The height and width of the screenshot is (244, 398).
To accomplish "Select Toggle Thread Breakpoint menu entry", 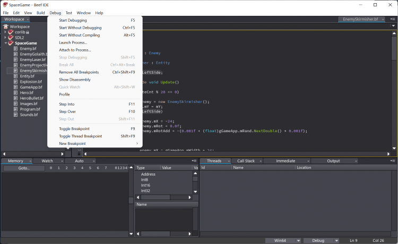I will click(x=80, y=136).
